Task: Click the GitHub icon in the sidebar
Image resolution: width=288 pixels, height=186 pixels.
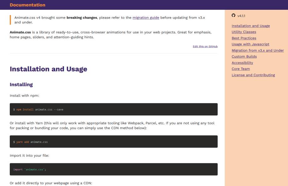Action: coord(234,15)
